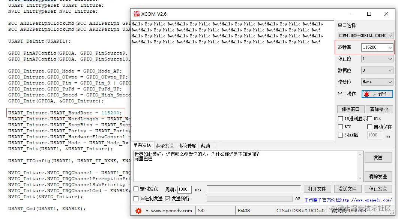The image size is (398, 219).
Task: Enable the 定时发送 checkbox
Action: 136,189
